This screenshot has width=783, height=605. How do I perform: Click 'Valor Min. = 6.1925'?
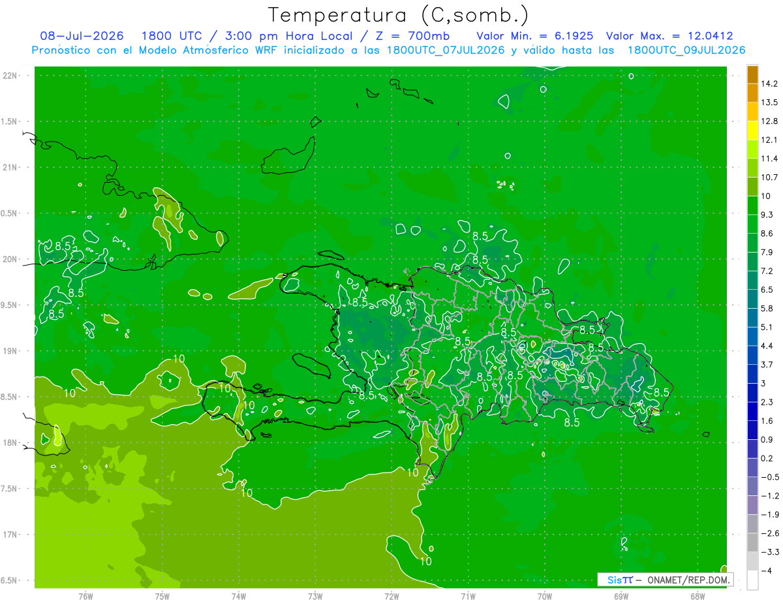(x=535, y=37)
